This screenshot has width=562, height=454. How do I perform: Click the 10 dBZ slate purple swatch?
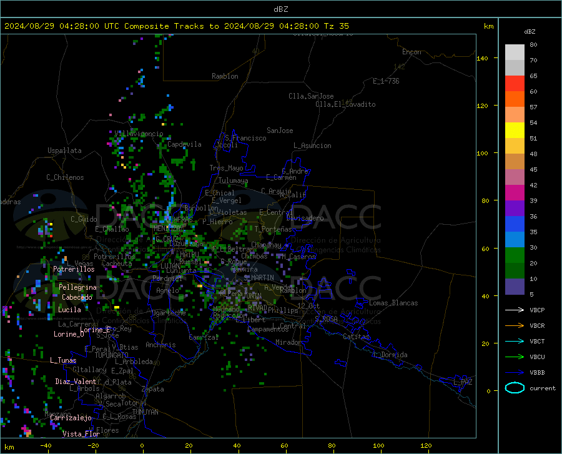[x=515, y=287]
